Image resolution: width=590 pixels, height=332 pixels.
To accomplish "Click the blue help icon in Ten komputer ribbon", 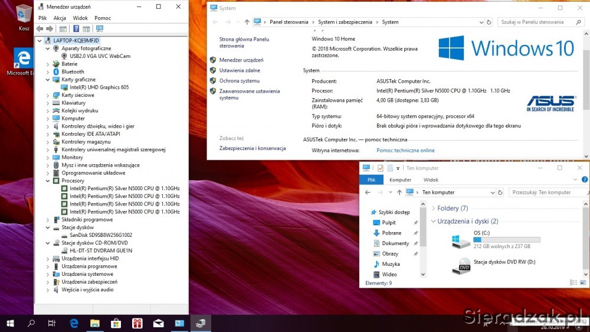I will pyautogui.click(x=585, y=180).
